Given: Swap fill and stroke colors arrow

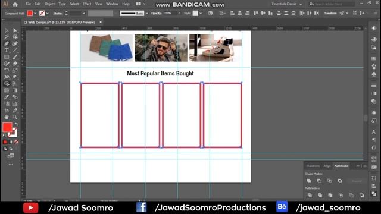Looking at the screenshot, I should coord(16,124).
